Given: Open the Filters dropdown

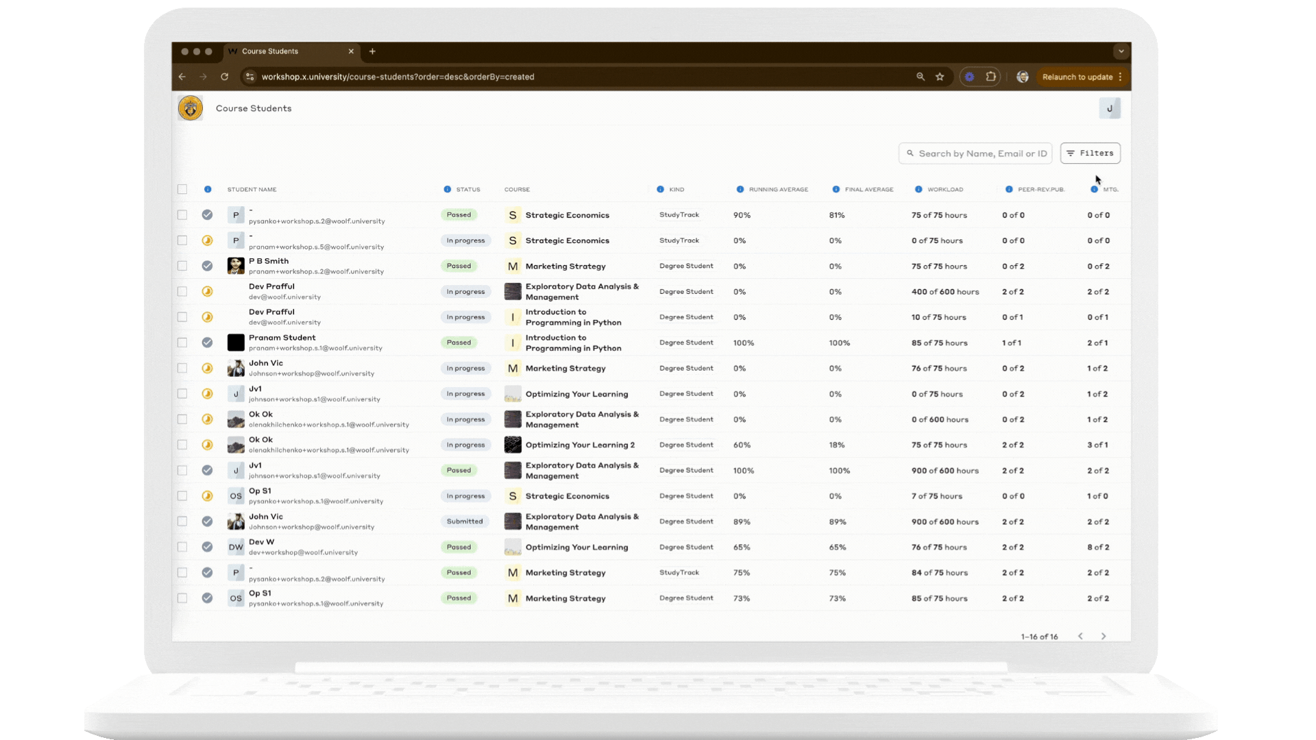Looking at the screenshot, I should click(x=1090, y=153).
